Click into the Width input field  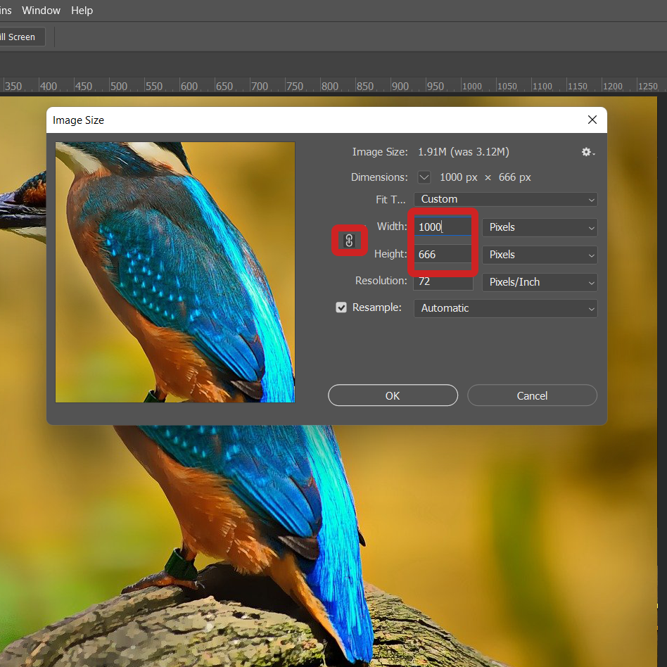[x=443, y=227]
